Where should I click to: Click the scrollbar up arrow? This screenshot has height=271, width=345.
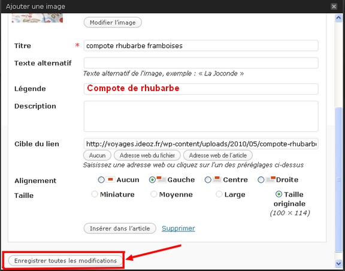point(338,18)
